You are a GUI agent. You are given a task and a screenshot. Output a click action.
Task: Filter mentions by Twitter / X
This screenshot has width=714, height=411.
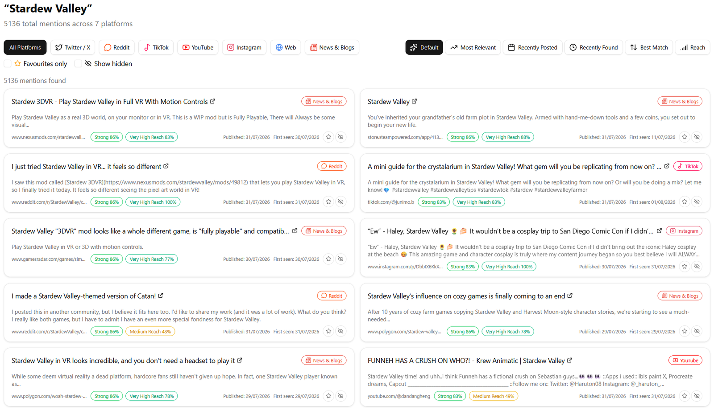[x=73, y=47]
